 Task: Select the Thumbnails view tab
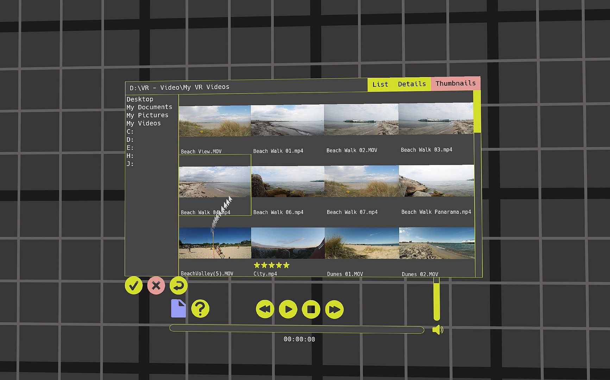pyautogui.click(x=455, y=83)
